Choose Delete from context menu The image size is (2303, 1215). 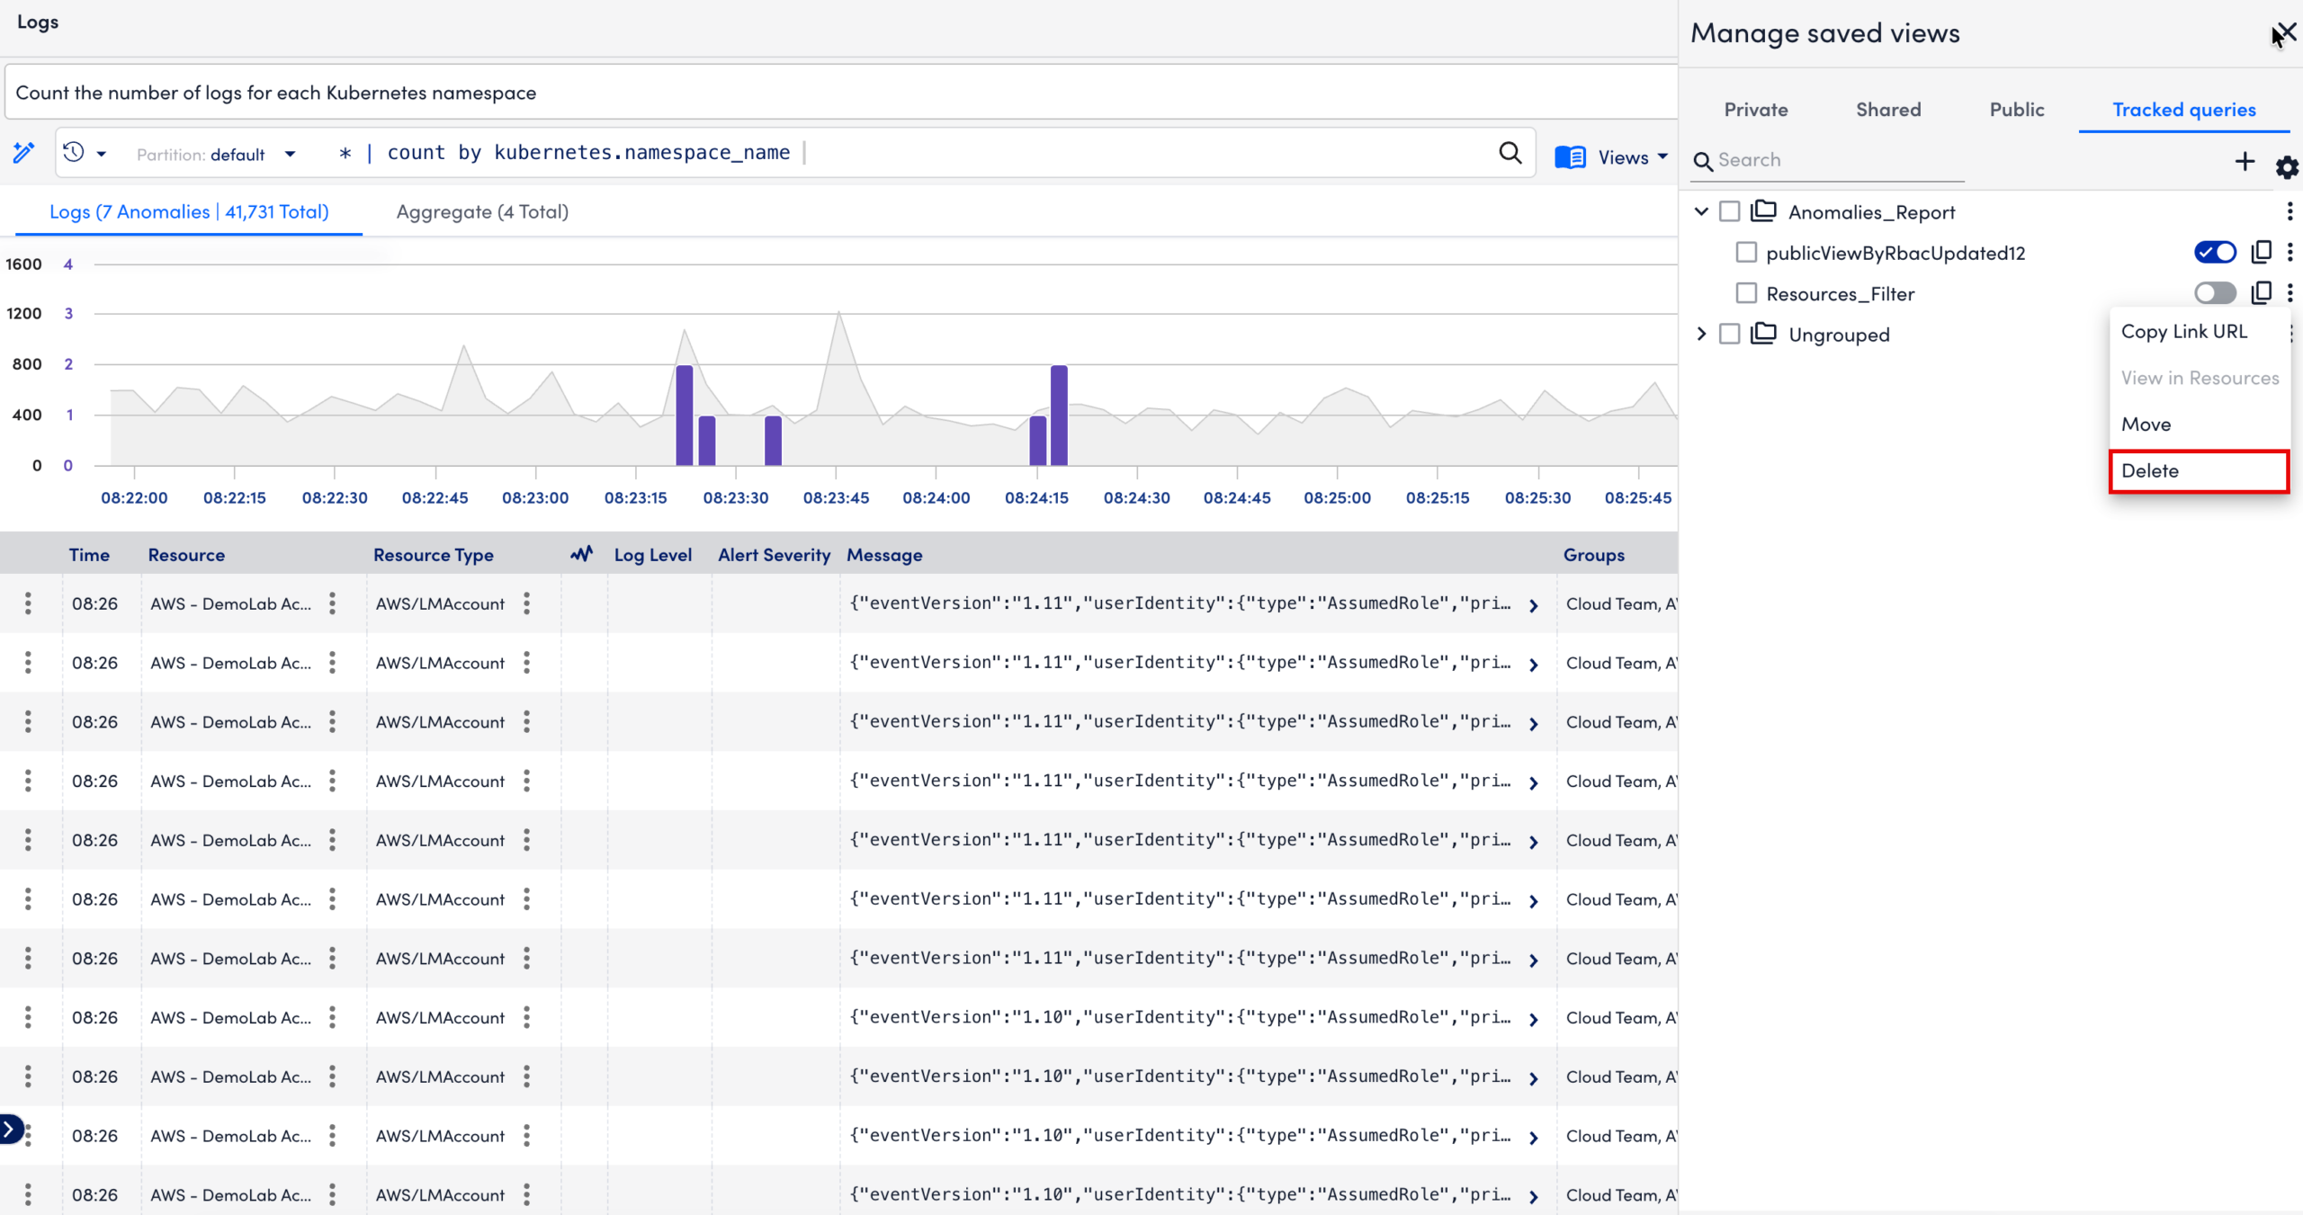pos(2198,470)
